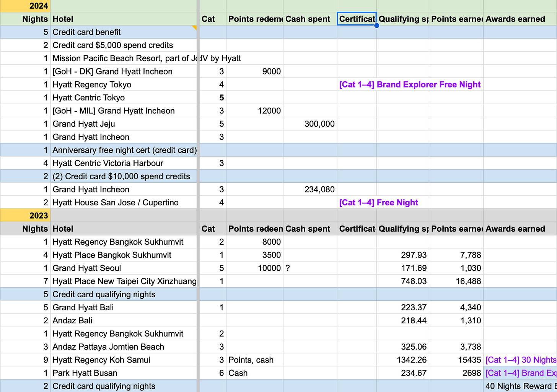Select Andaz Bali hotel cell
This screenshot has height=392, width=557.
click(x=124, y=320)
